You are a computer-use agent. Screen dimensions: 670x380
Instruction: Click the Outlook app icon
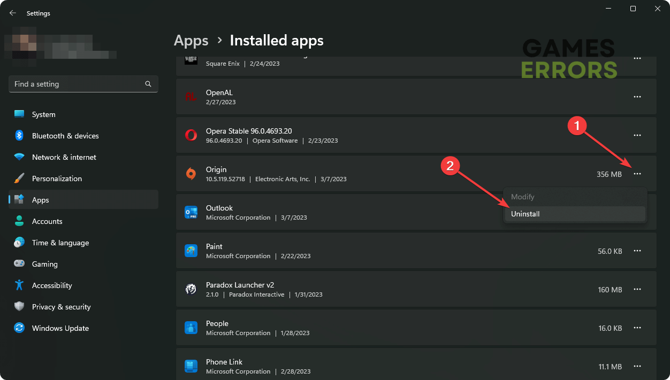(x=191, y=212)
